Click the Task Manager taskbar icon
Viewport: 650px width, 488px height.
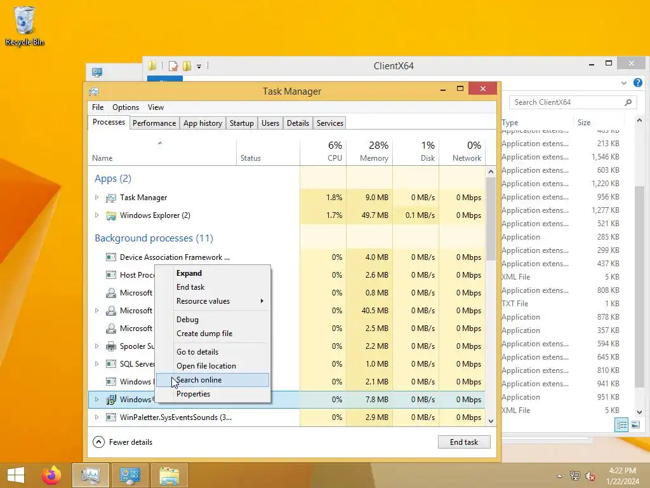(x=91, y=475)
